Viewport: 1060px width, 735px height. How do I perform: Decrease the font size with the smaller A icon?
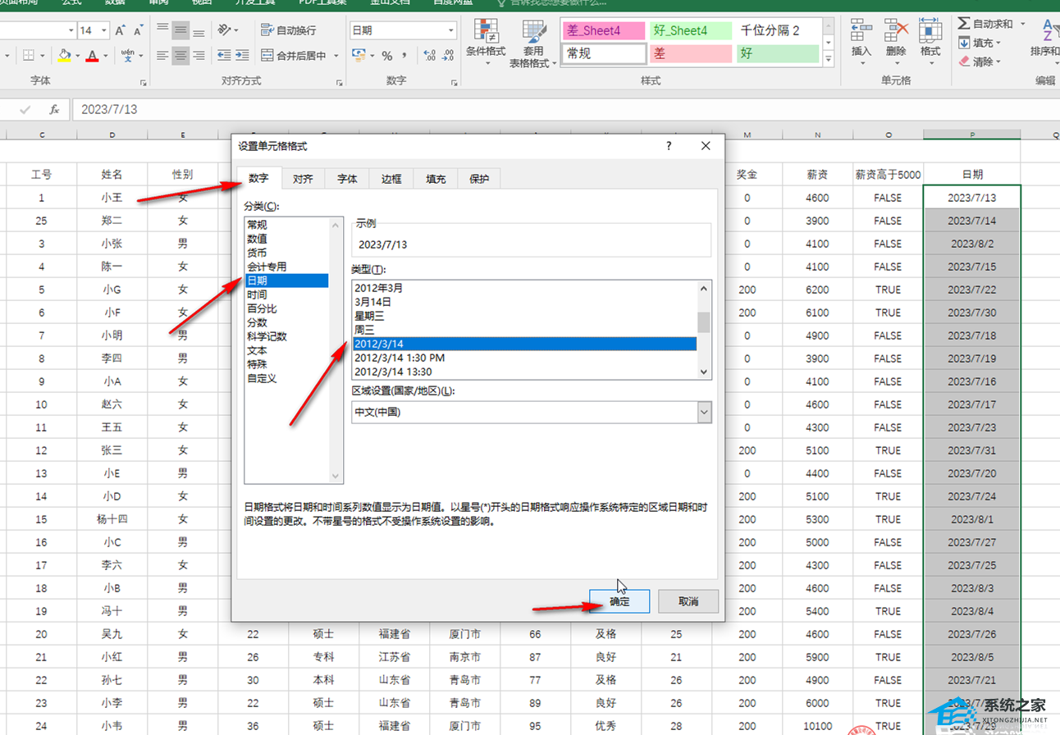(138, 30)
